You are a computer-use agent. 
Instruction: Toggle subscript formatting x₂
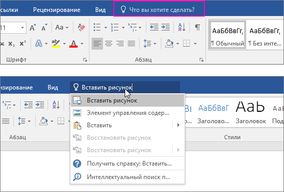11,43
